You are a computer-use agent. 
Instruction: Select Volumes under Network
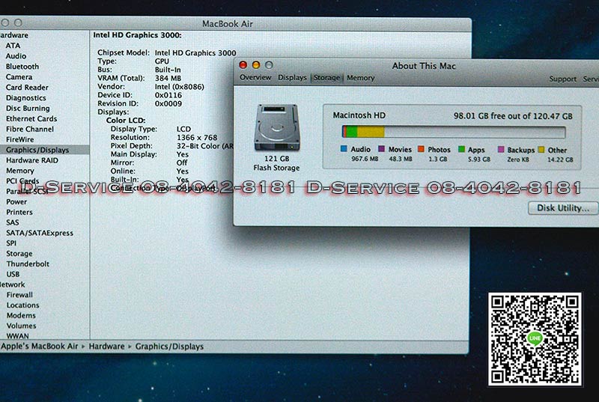21,326
